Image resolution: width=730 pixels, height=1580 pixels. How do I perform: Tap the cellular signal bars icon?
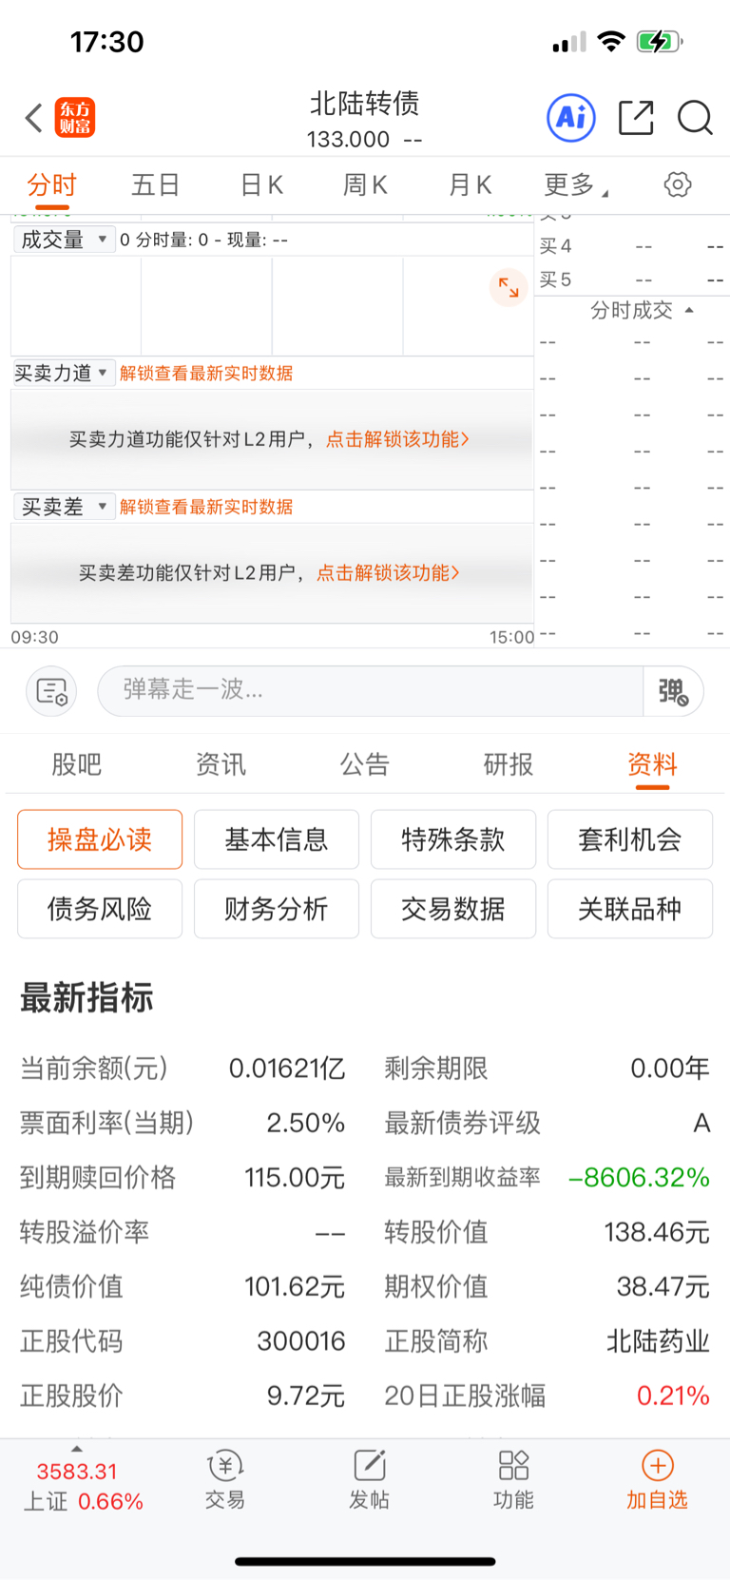[569, 43]
